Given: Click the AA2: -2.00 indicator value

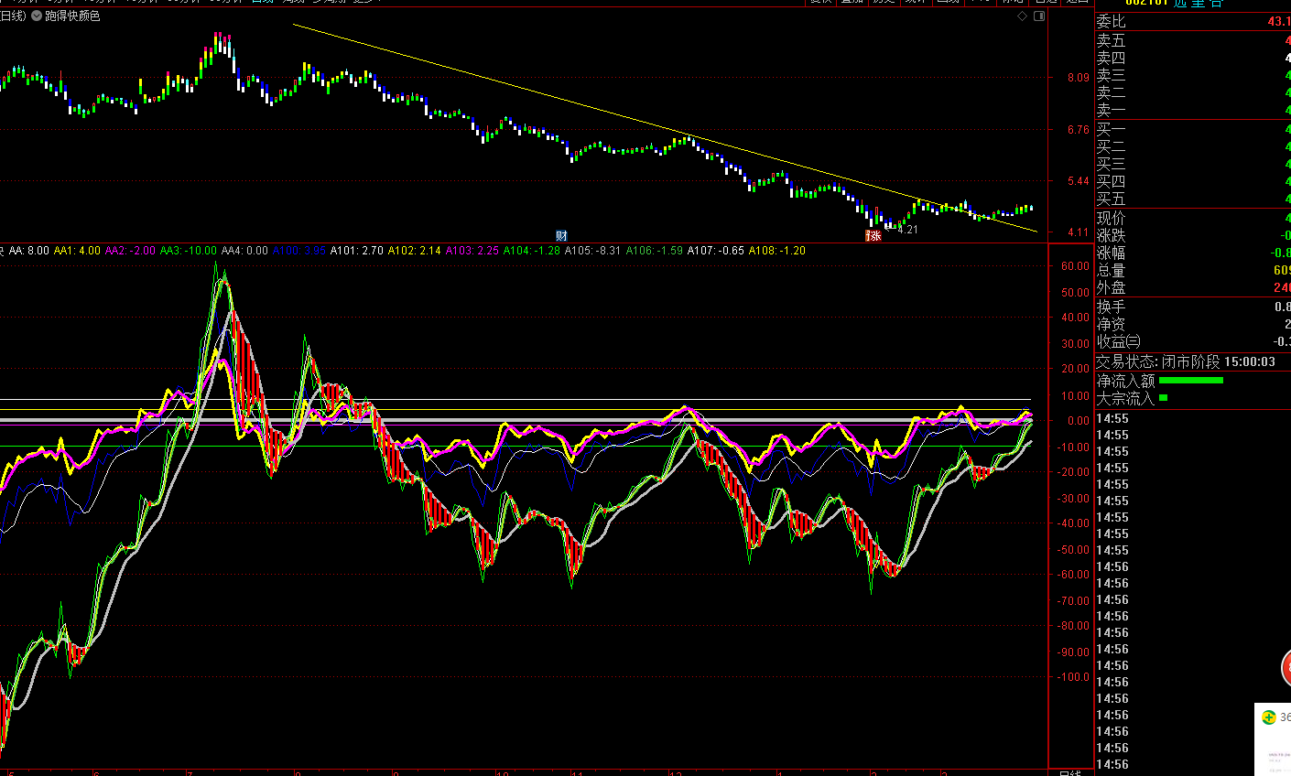Looking at the screenshot, I should [131, 250].
